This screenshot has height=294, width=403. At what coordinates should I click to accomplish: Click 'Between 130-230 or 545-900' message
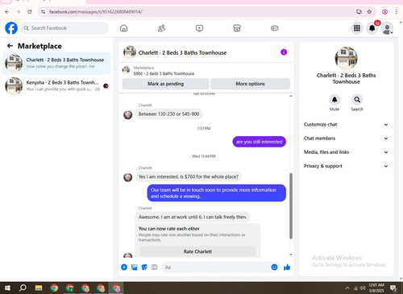tap(169, 114)
